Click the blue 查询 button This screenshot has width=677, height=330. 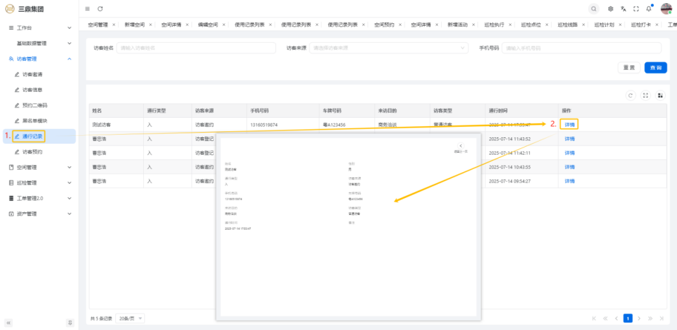[x=656, y=67]
